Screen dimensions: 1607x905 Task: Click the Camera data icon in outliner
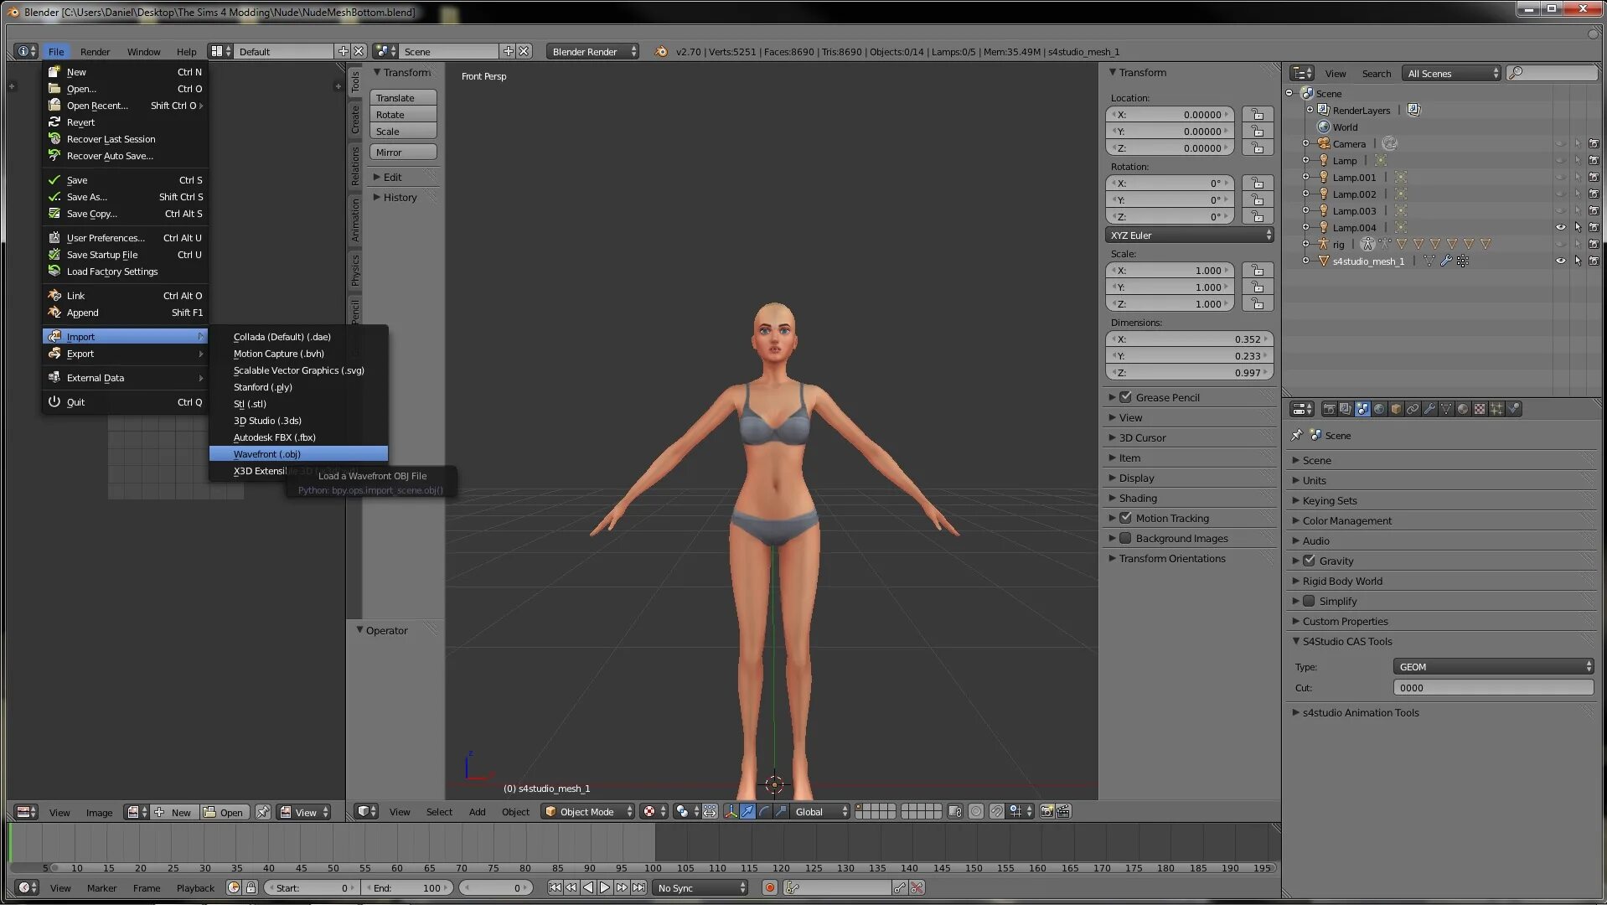click(1390, 143)
